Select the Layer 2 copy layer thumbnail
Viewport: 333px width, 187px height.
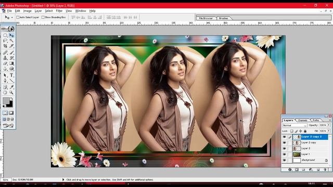(x=297, y=143)
